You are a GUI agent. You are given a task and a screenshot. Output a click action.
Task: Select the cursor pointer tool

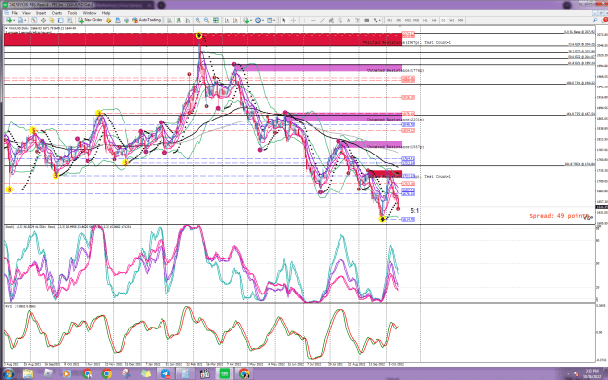point(284,20)
